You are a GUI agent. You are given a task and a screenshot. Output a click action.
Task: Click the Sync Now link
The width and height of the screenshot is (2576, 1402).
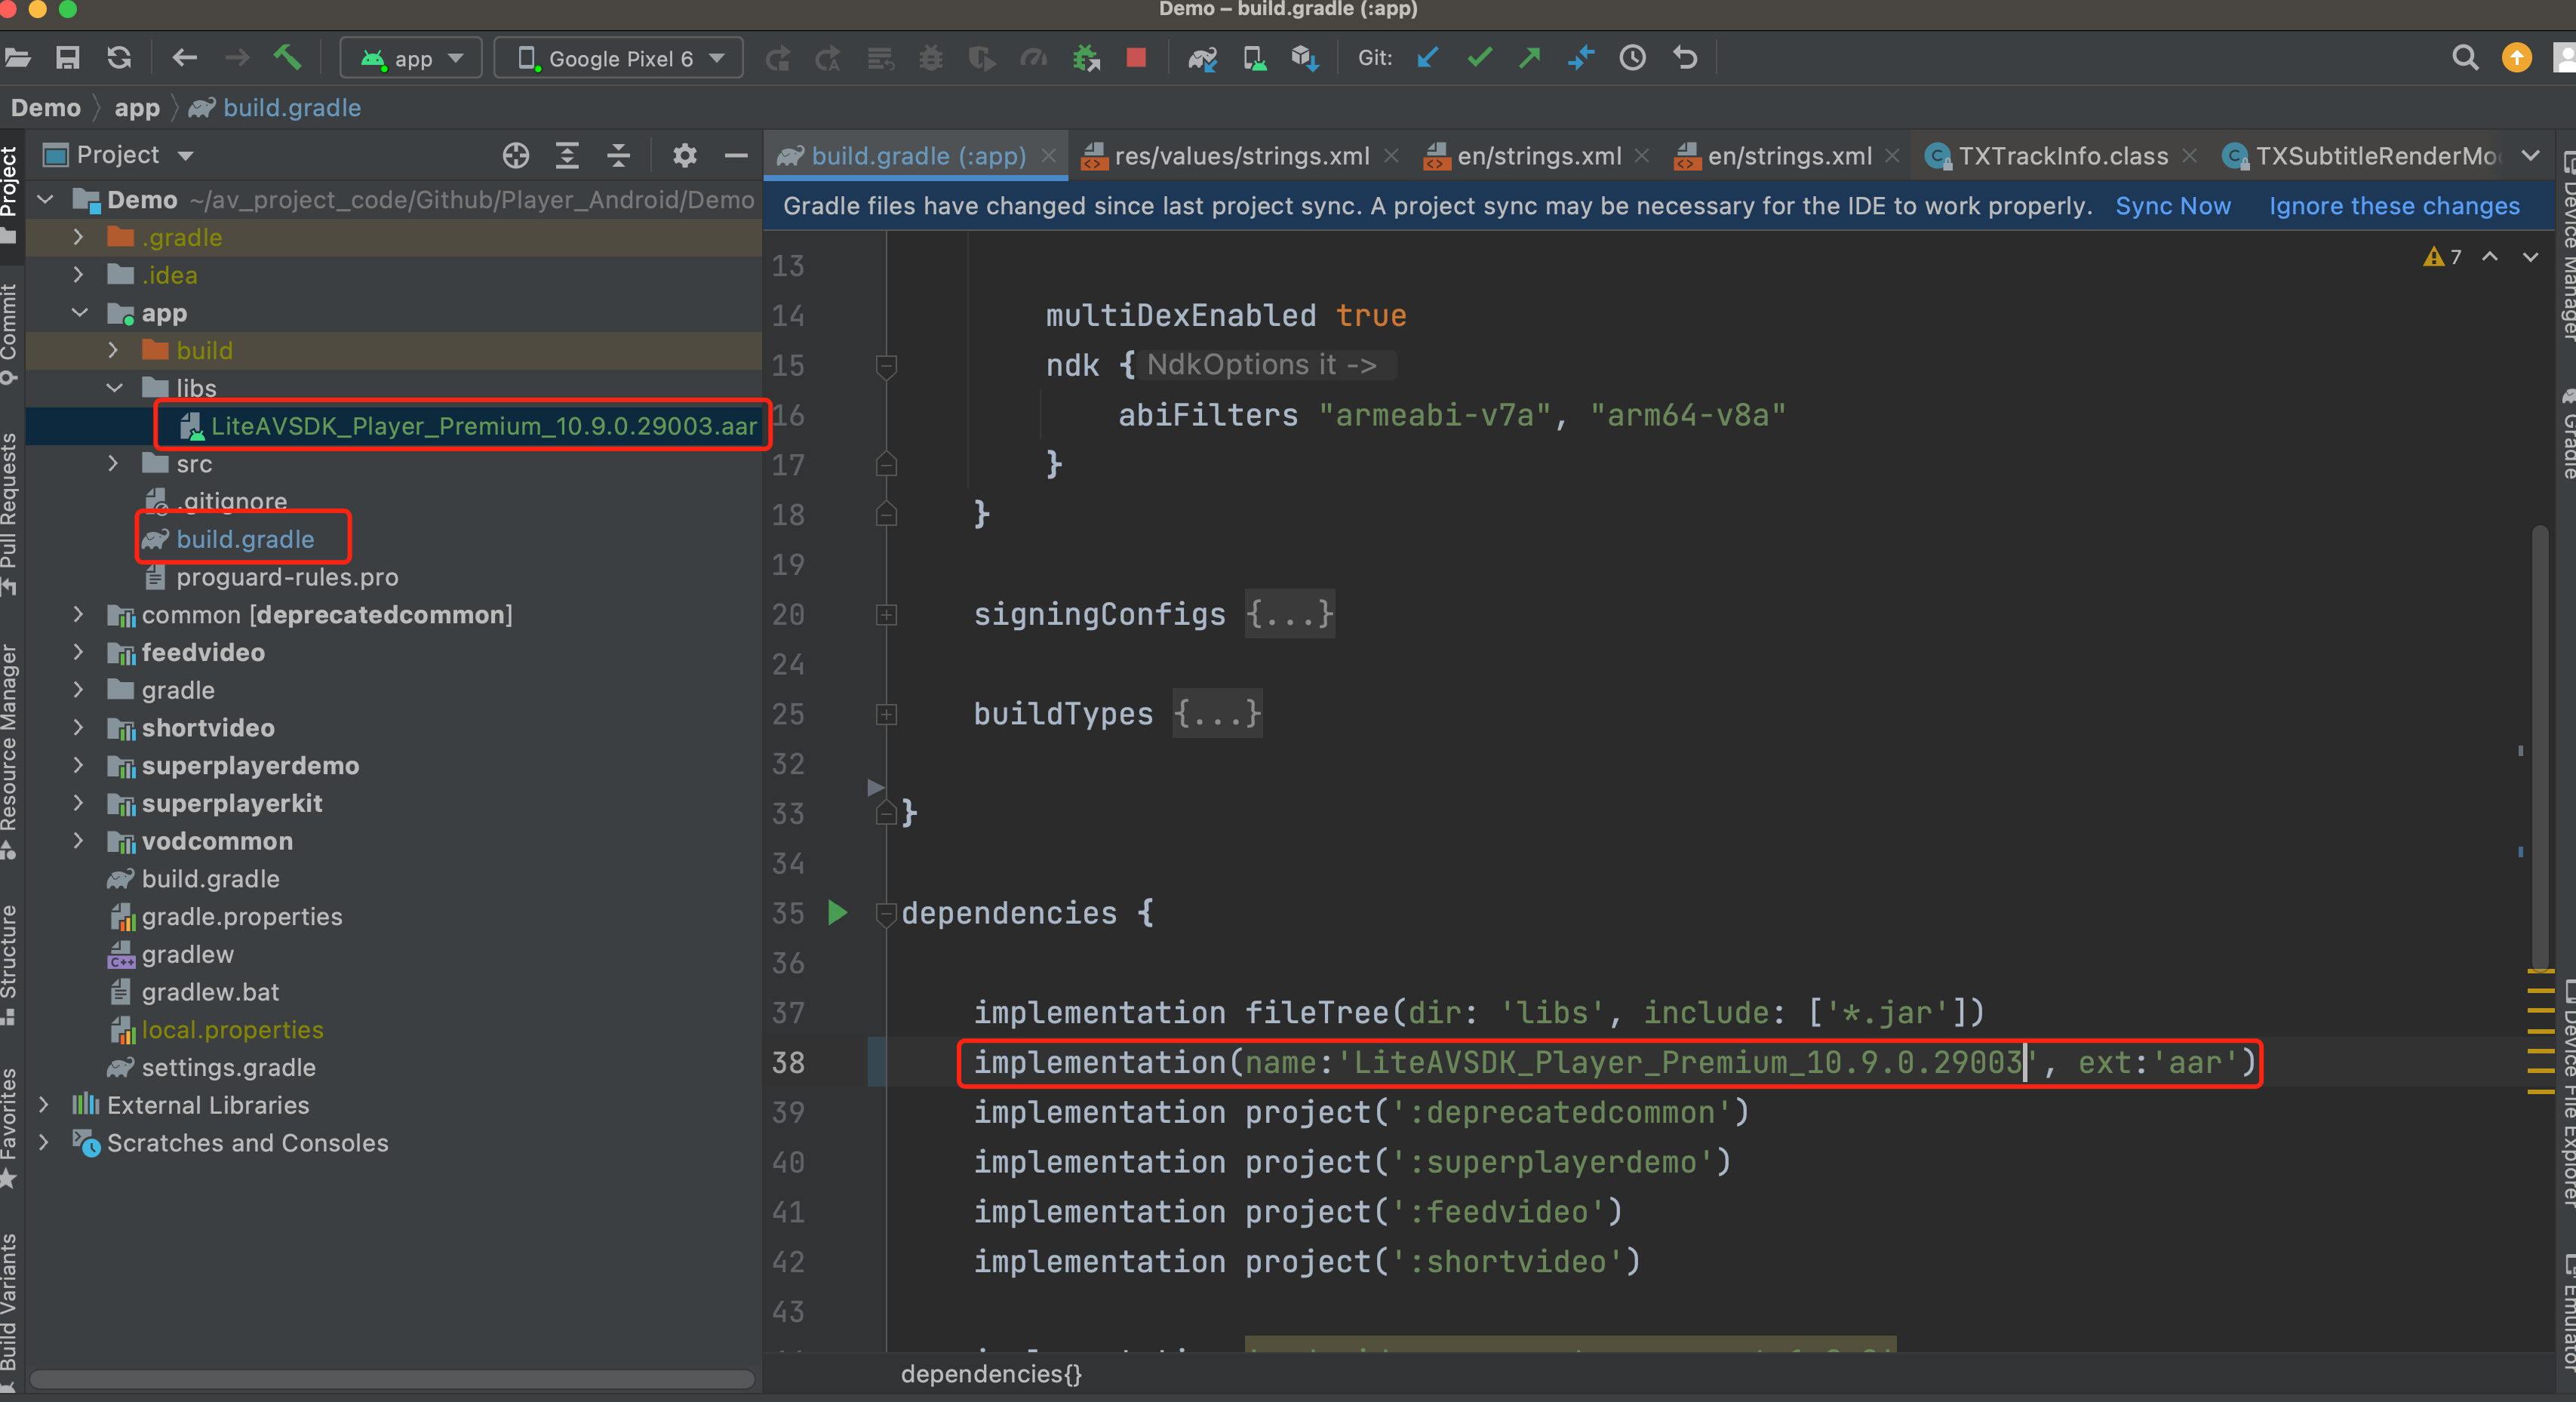point(2172,206)
